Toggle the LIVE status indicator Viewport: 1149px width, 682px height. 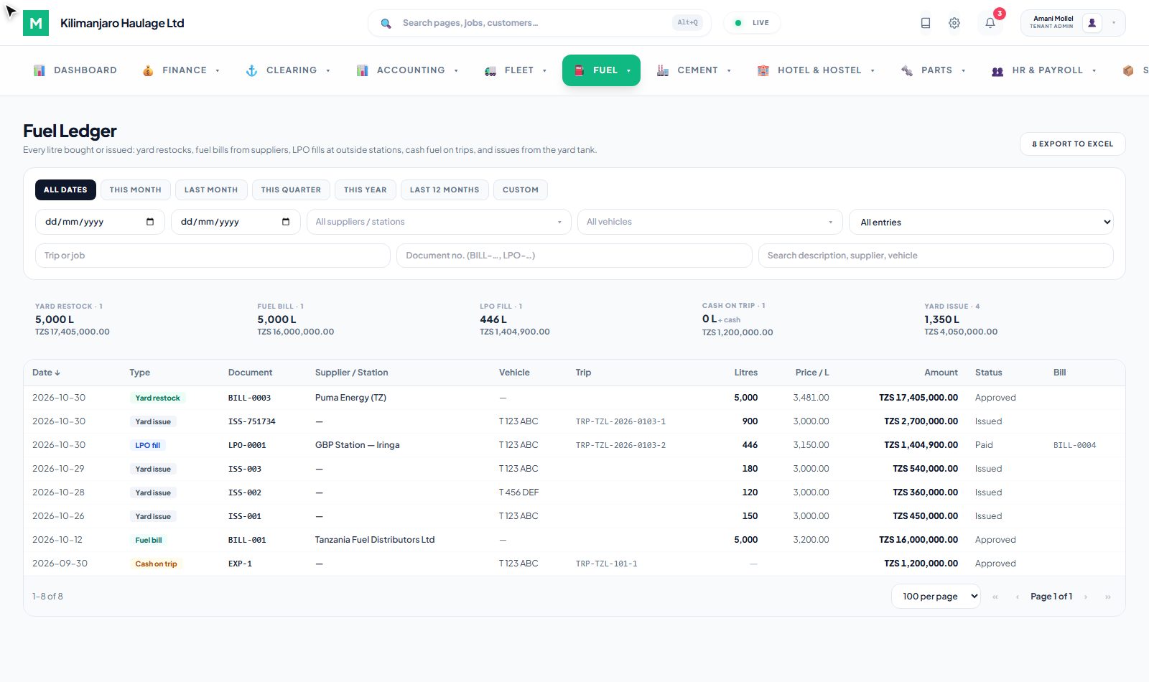752,23
